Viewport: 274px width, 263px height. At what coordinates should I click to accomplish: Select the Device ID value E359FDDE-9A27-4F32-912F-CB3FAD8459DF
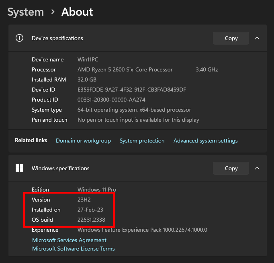(x=132, y=90)
